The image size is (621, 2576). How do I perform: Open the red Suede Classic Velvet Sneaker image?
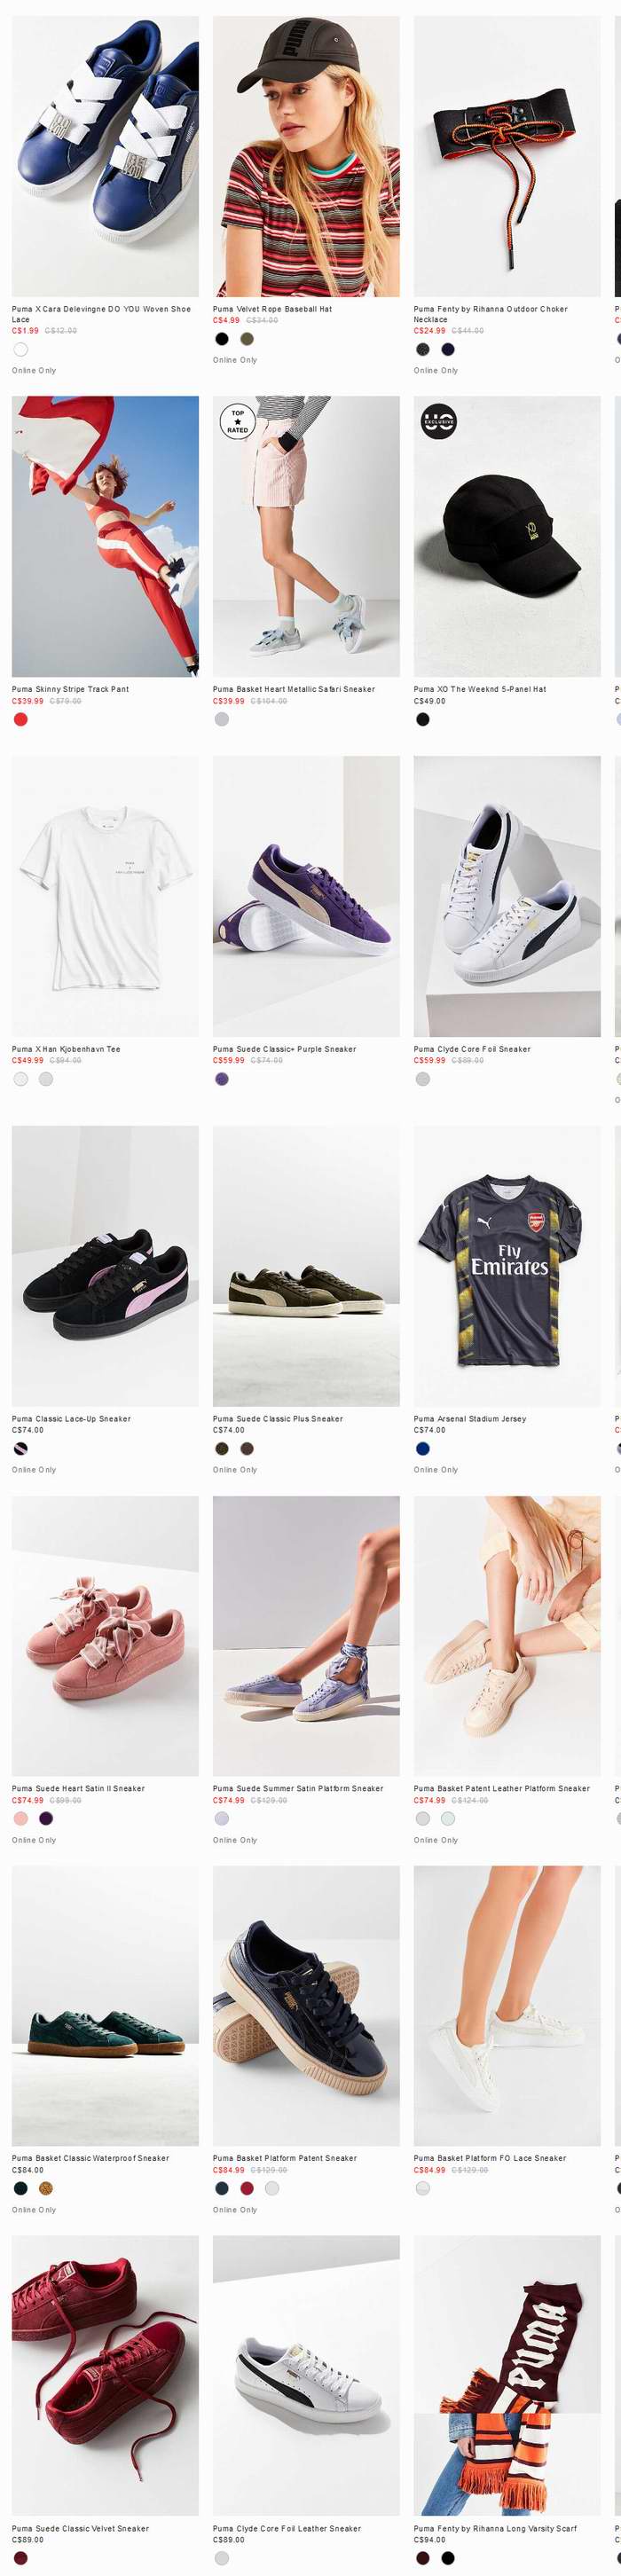click(105, 2375)
